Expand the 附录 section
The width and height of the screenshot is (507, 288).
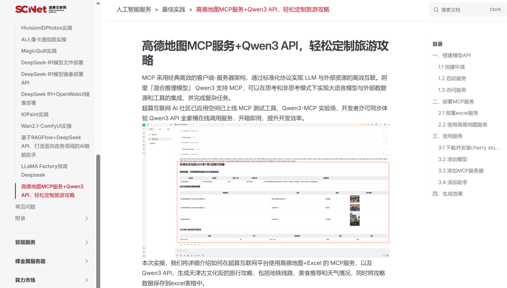click(52, 218)
